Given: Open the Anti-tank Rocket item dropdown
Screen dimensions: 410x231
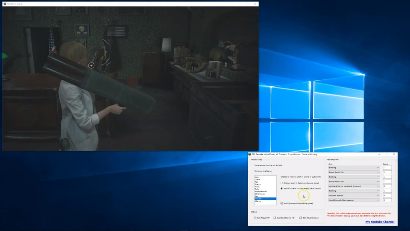Looking at the screenshot, I should (x=354, y=186).
